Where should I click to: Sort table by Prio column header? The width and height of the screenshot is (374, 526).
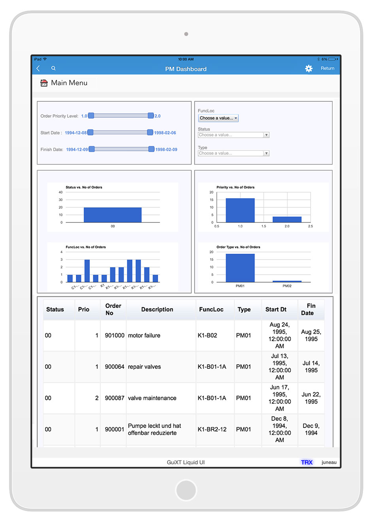[x=84, y=310]
